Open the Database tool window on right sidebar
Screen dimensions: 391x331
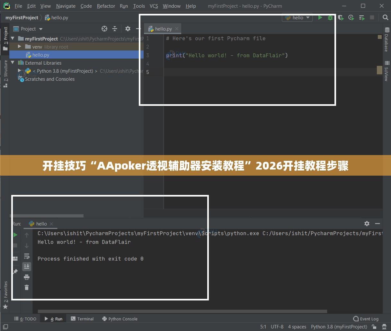pos(387,40)
